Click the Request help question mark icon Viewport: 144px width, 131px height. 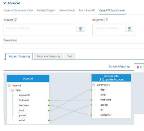point(16,19)
